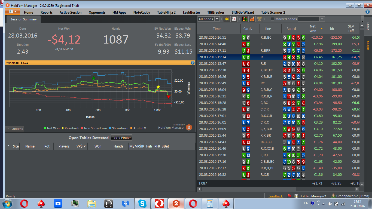
Task: Click the help icon in menu bar
Action: [367, 12]
